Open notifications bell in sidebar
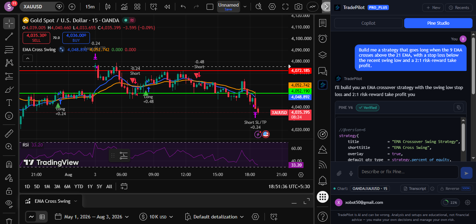 [323, 181]
